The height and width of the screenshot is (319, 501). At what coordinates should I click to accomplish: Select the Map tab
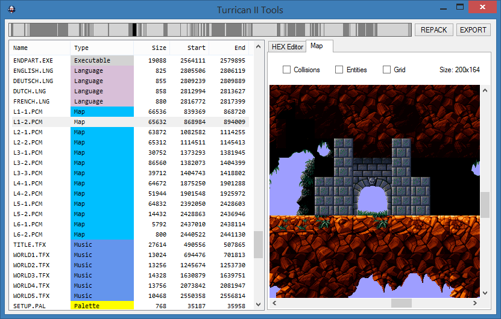click(319, 46)
